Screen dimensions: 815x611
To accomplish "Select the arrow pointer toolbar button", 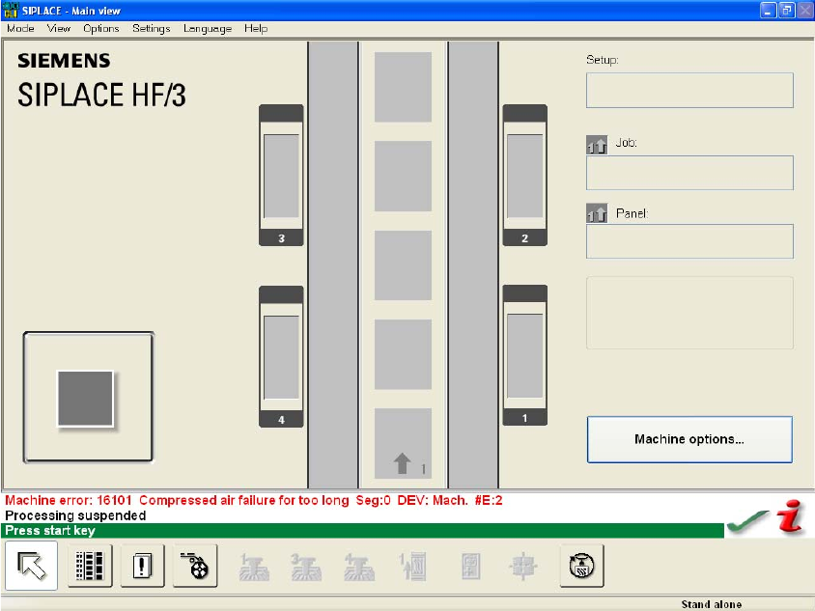I will [32, 566].
